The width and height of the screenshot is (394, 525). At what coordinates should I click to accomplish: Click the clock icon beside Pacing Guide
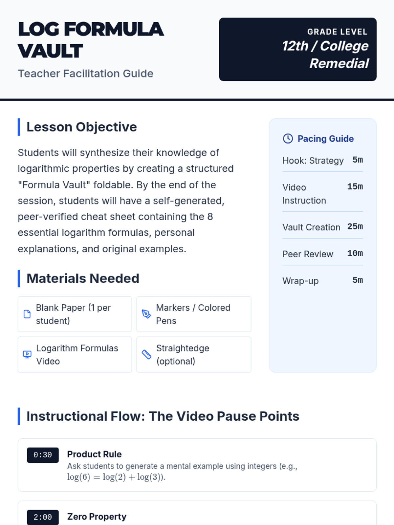tap(288, 138)
